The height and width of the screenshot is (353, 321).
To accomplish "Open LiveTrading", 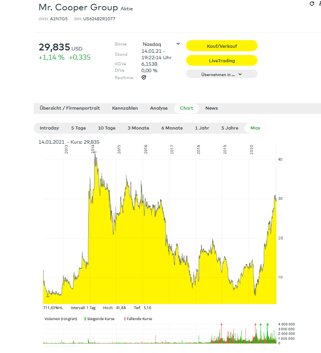I will click(x=222, y=61).
